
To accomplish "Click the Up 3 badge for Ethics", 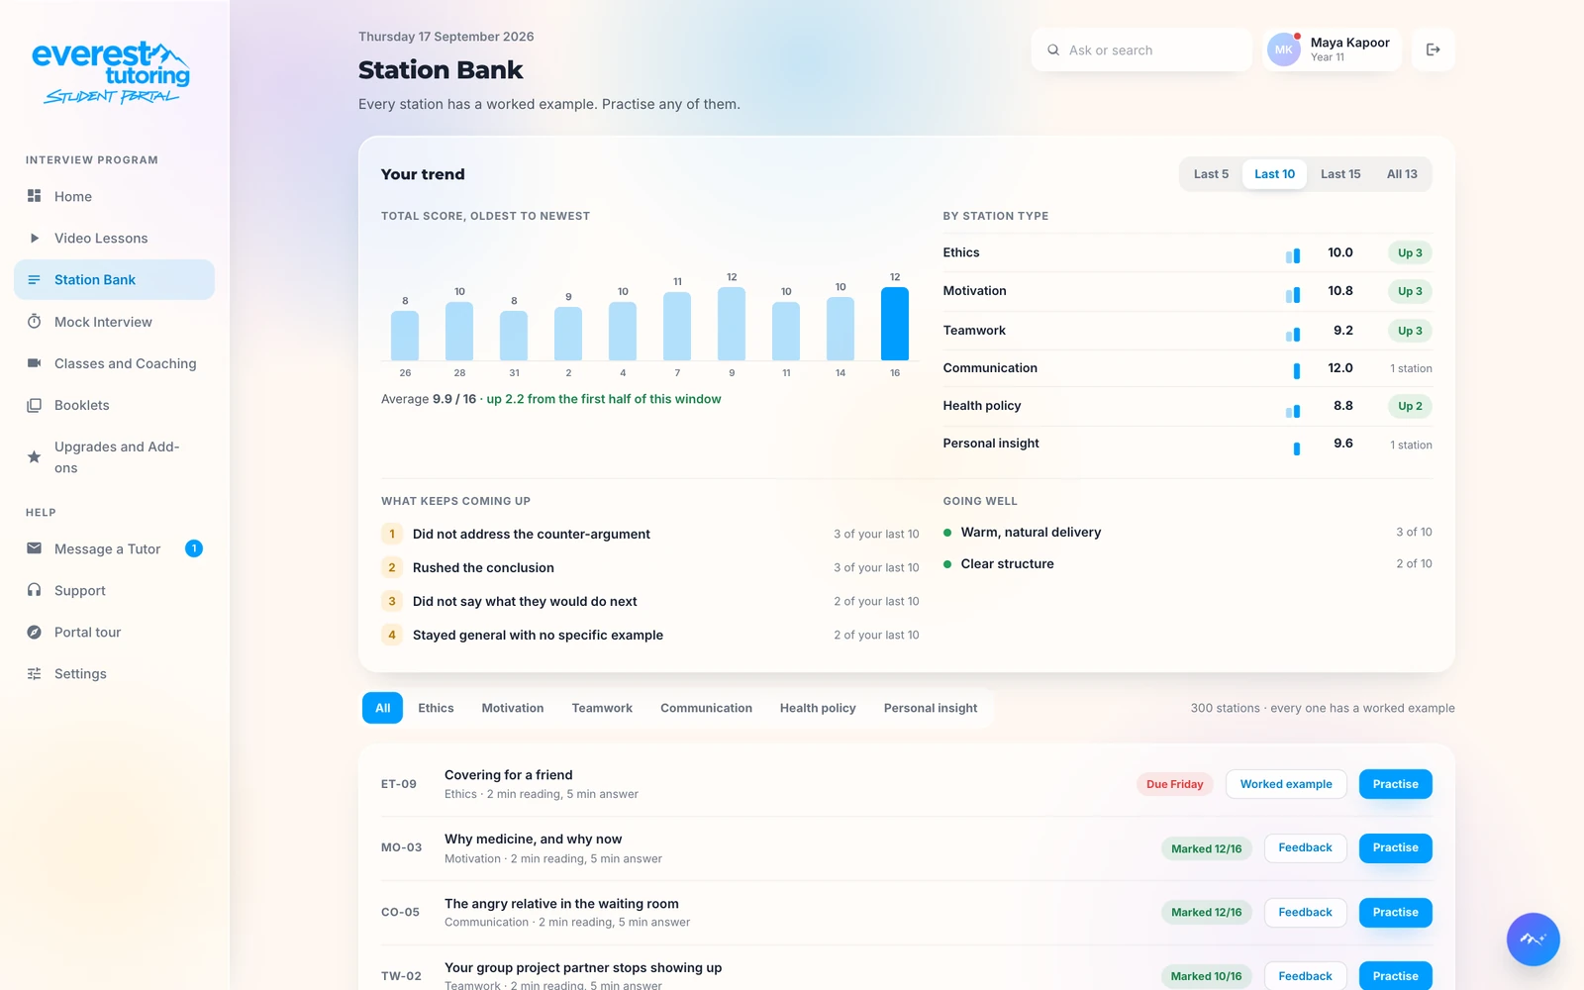I will pos(1410,253).
